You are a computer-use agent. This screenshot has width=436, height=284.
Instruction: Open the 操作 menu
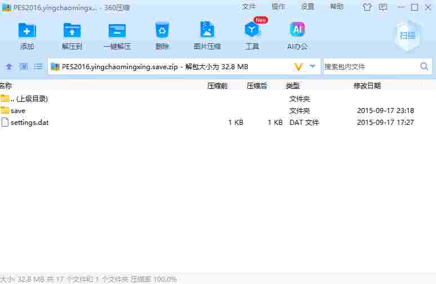tap(278, 7)
